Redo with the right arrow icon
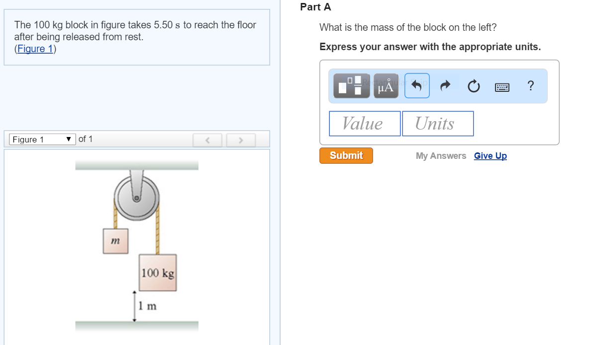Image resolution: width=590 pixels, height=345 pixels. click(445, 85)
